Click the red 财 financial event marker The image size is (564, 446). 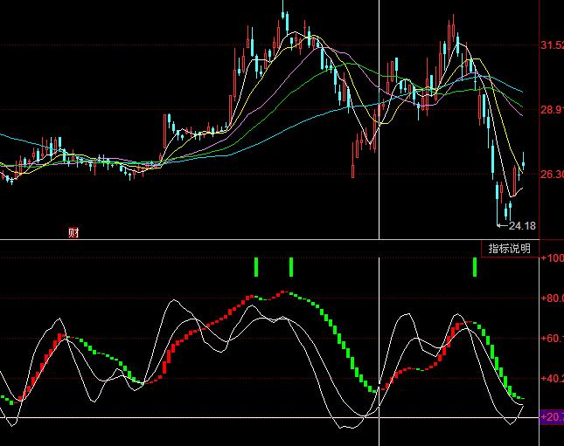point(73,232)
